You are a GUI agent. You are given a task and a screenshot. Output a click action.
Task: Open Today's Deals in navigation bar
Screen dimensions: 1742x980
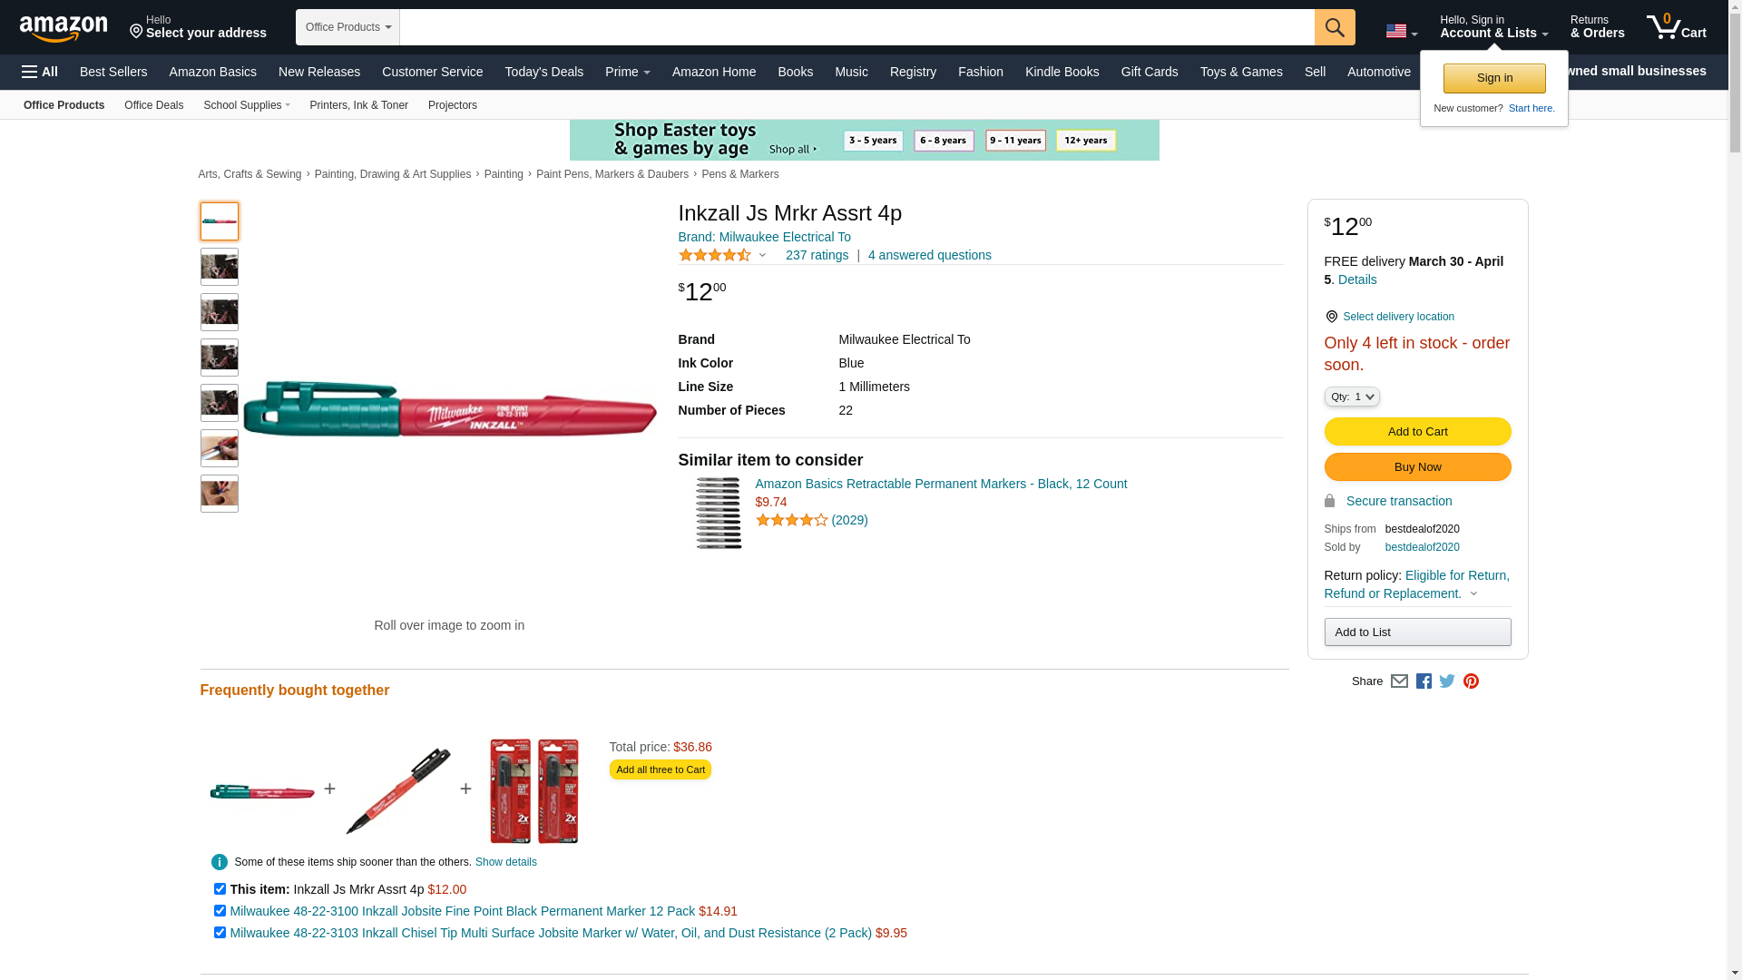click(543, 72)
